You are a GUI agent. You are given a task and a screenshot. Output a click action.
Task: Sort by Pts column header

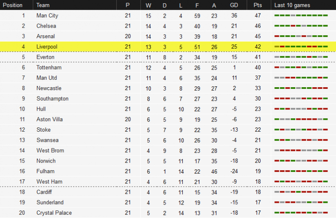click(x=257, y=5)
